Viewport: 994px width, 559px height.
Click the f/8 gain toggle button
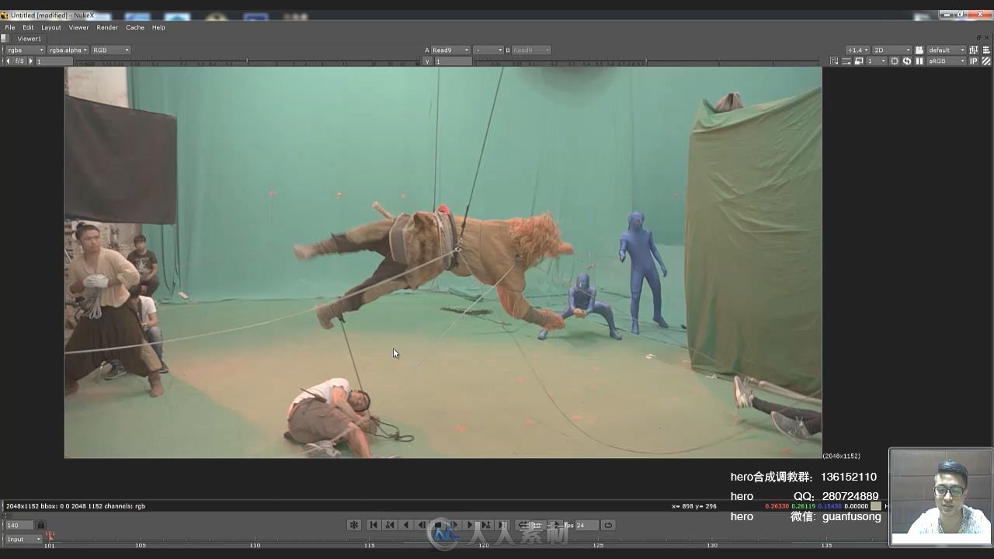click(19, 61)
